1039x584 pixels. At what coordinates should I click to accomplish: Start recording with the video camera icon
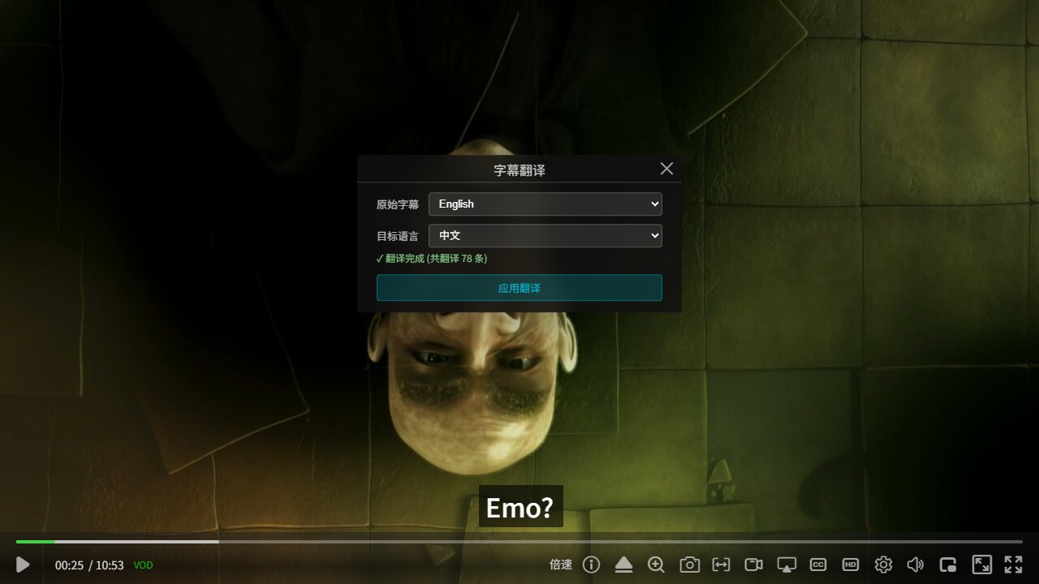point(754,565)
